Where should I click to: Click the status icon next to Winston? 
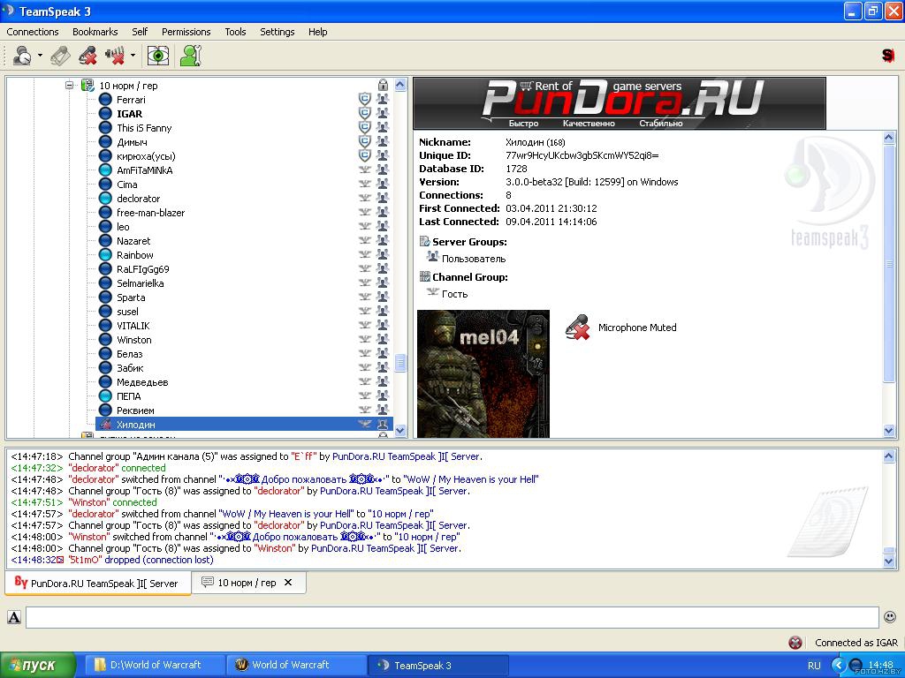coord(105,340)
